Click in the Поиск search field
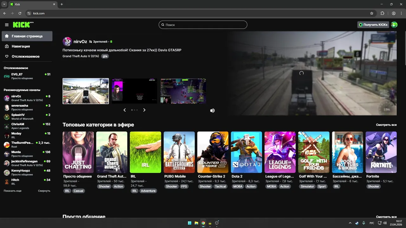Screen dimensions: 406x228 coord(203,25)
